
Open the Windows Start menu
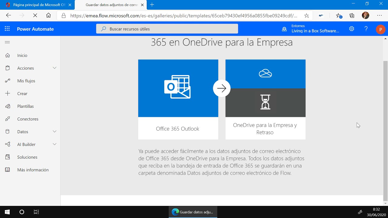[7, 212]
